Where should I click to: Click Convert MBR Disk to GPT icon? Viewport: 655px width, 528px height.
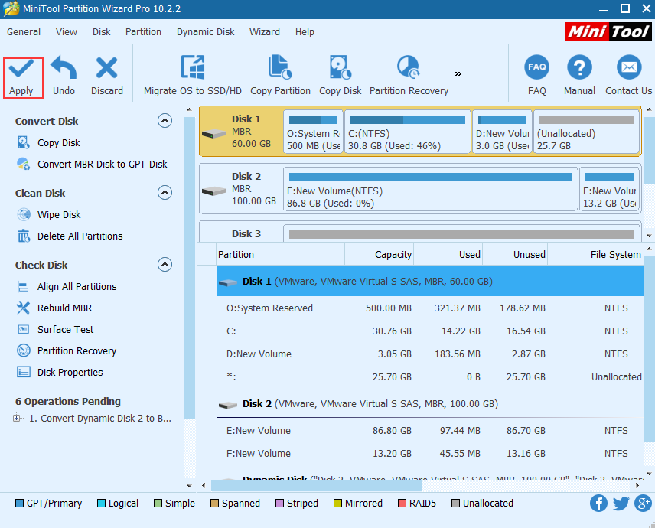[x=24, y=164]
